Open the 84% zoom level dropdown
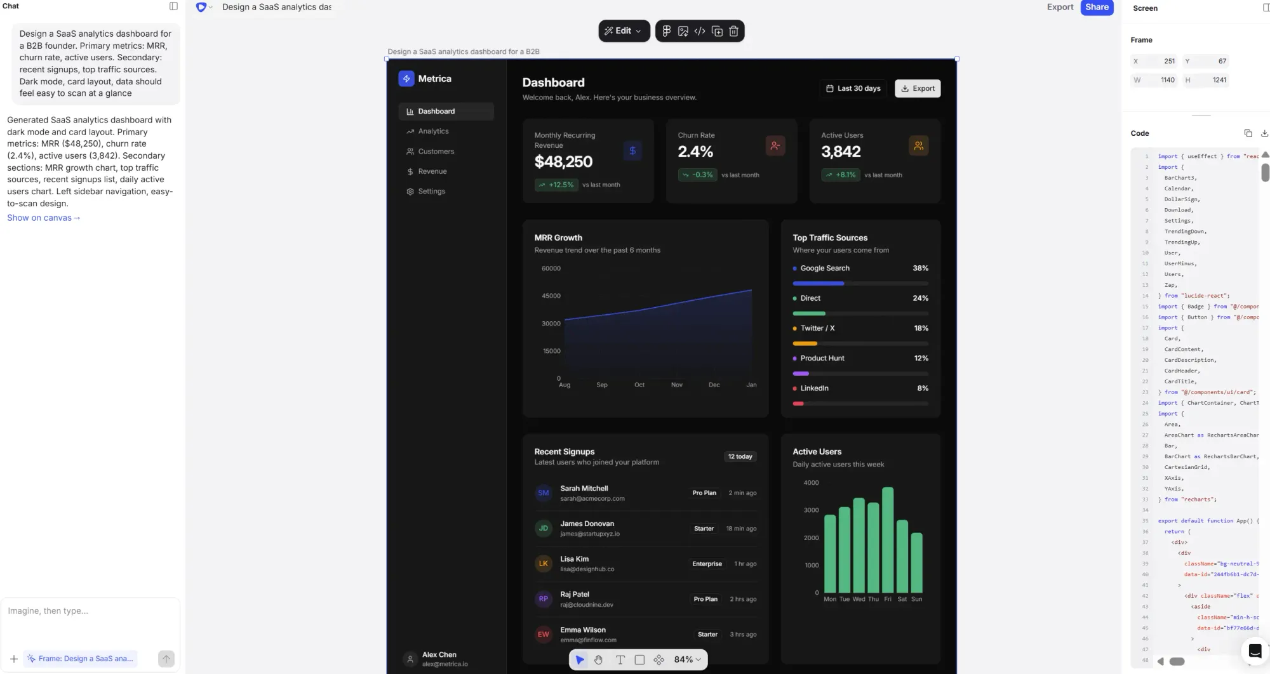The width and height of the screenshot is (1270, 674). tap(686, 659)
